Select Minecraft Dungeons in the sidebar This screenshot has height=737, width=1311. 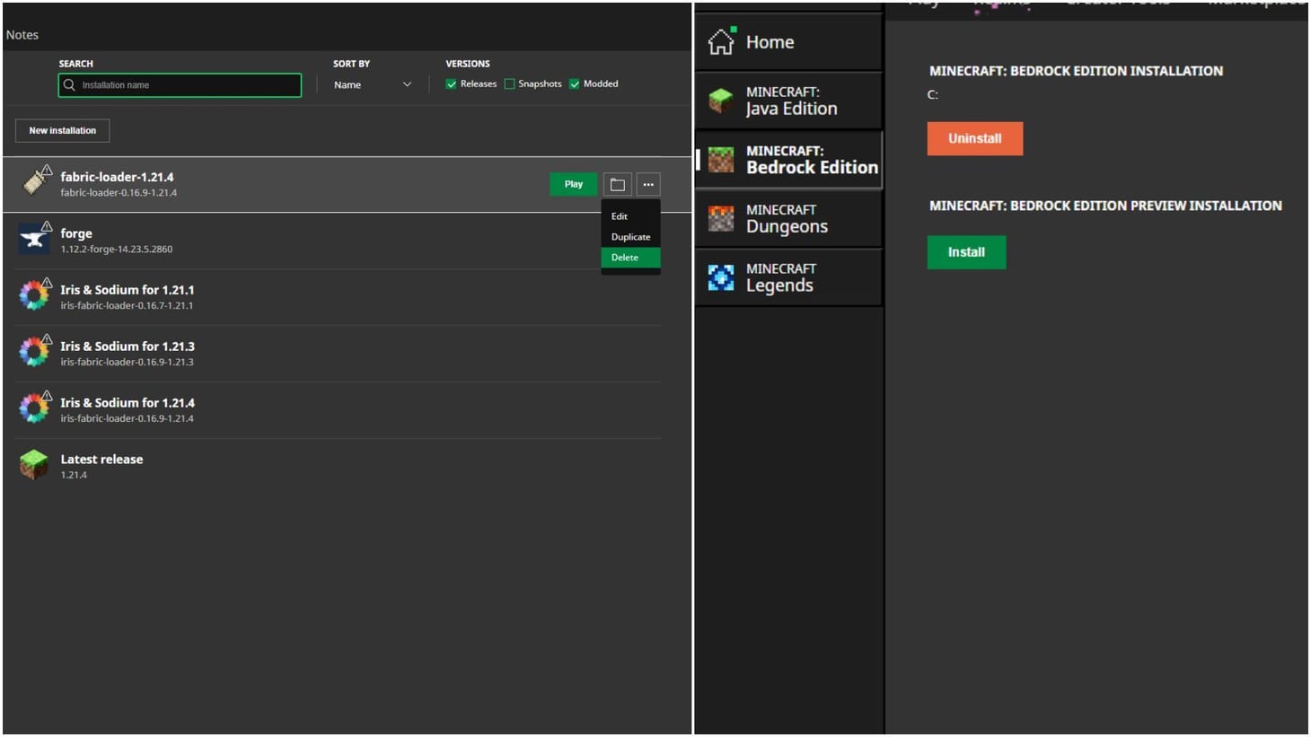click(788, 218)
